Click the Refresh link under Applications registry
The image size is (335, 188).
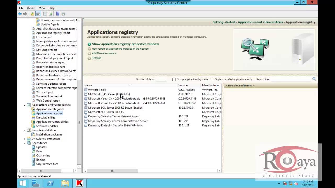[96, 58]
